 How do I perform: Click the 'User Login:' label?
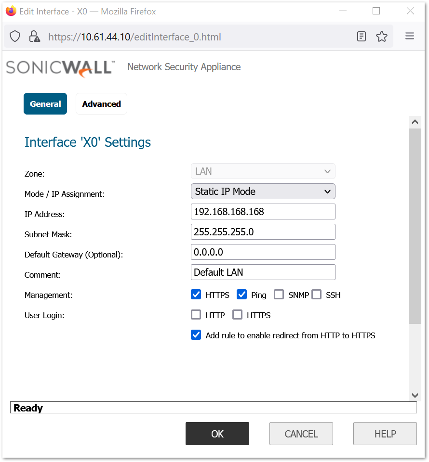(44, 315)
